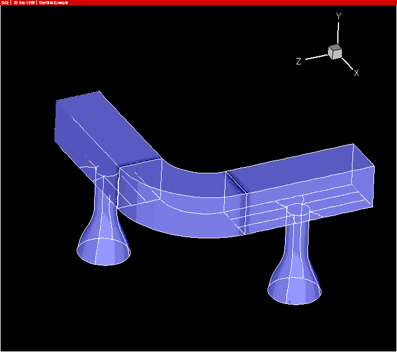Select the X axis label

(x=356, y=73)
